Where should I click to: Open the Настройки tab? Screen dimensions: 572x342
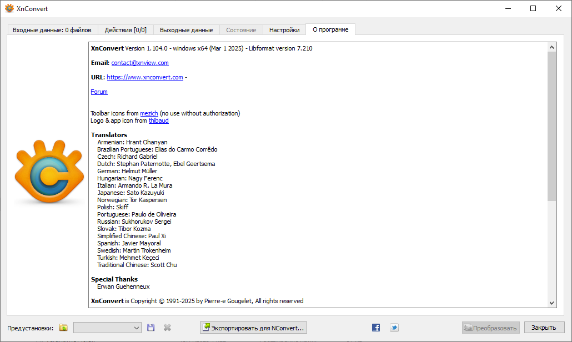point(284,30)
